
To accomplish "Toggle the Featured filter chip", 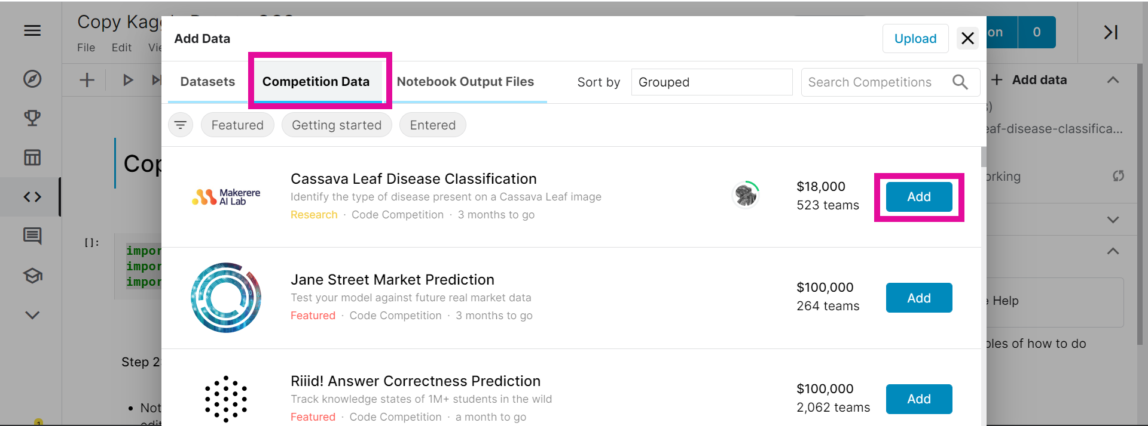I will 237,125.
